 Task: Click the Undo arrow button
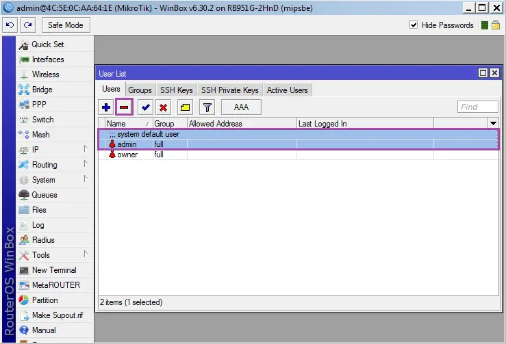[10, 25]
